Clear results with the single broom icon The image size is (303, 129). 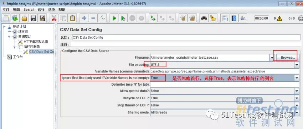pos(183,18)
